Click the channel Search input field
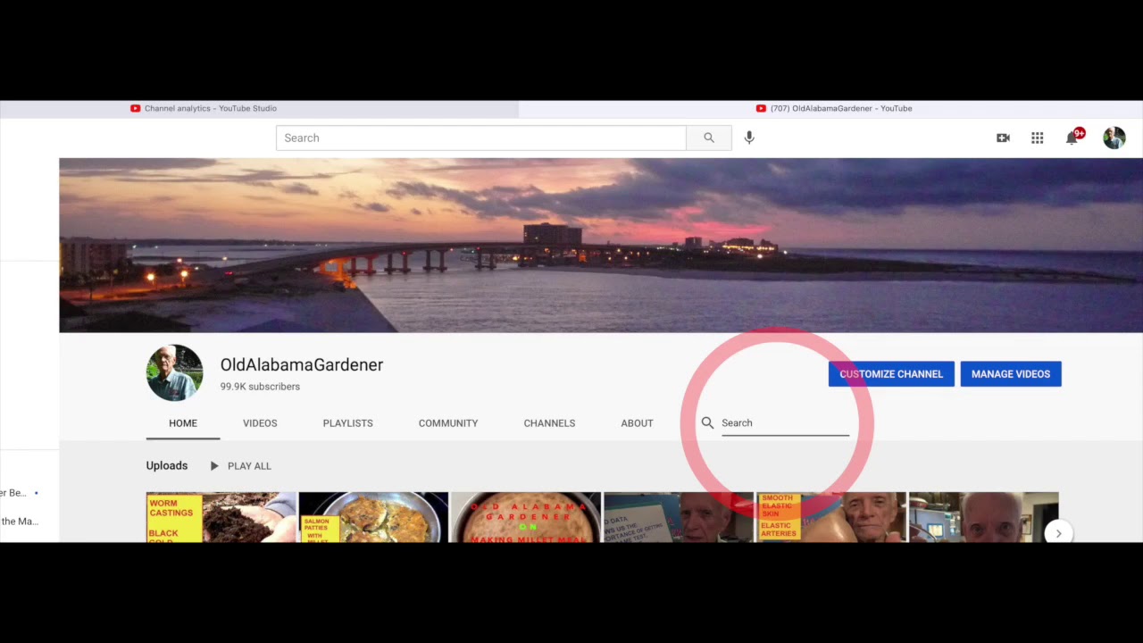 pyautogui.click(x=785, y=423)
